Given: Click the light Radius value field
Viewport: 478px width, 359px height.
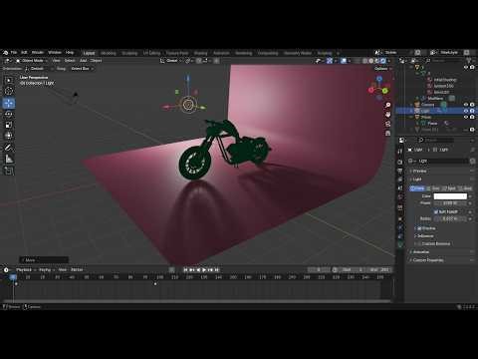Looking at the screenshot, I should [x=450, y=218].
